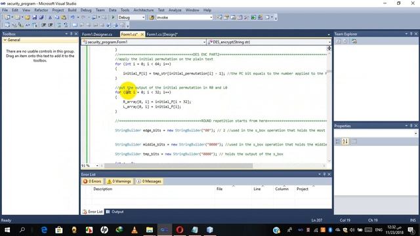Click the Open File folder icon

click(28, 18)
